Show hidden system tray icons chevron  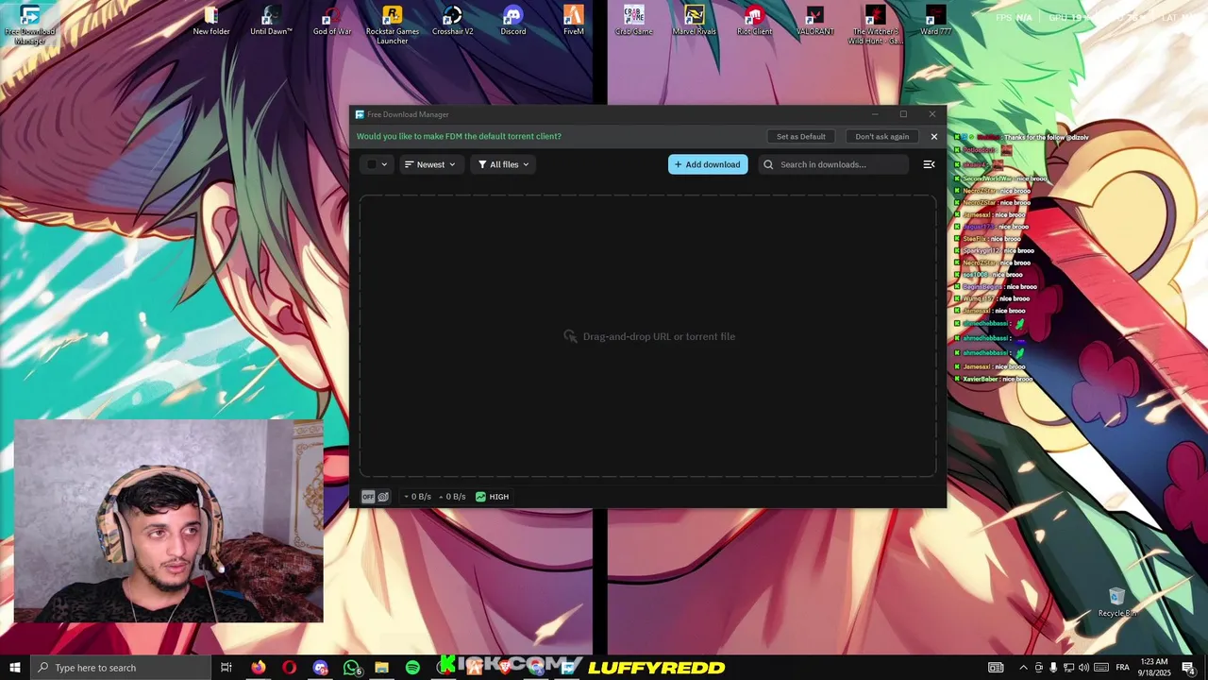pos(1023,668)
